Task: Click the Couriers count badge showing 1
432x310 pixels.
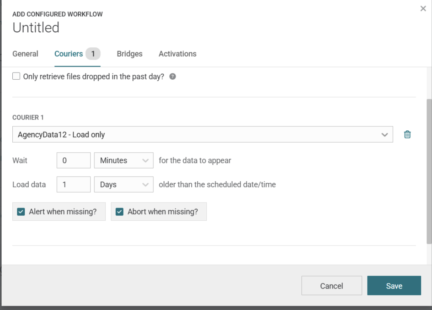Action: tap(93, 54)
